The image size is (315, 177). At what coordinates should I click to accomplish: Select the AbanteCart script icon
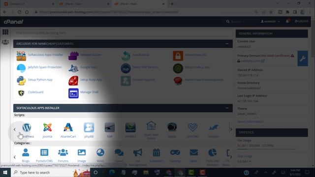[68, 127]
